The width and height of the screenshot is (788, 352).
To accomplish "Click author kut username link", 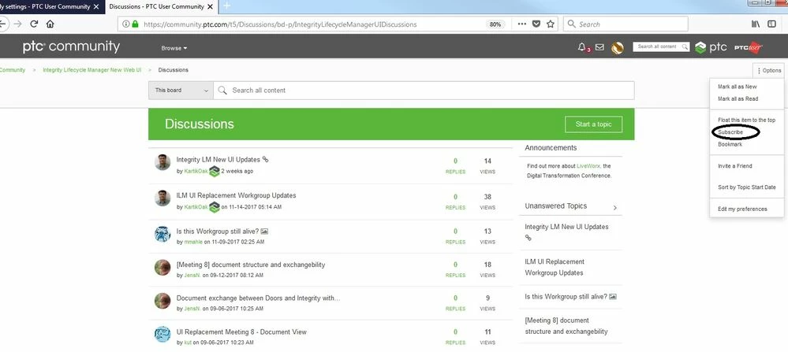I will point(188,343).
